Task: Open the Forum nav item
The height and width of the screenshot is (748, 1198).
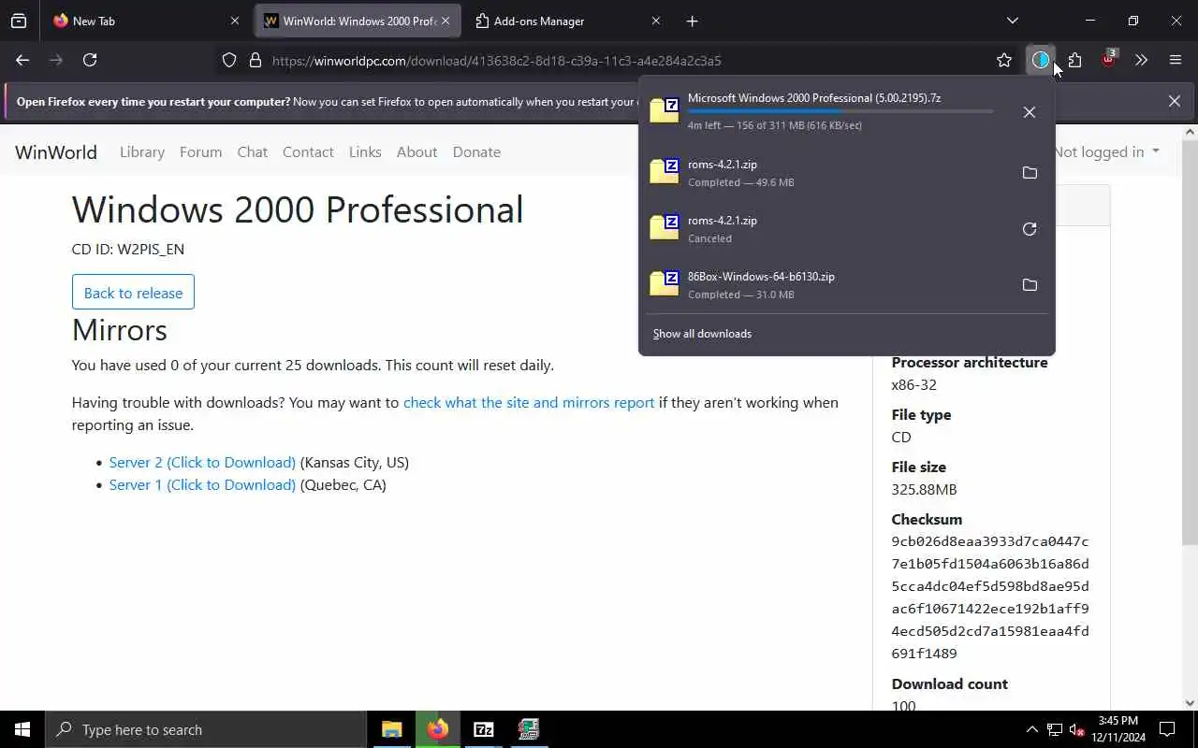Action: (x=200, y=151)
